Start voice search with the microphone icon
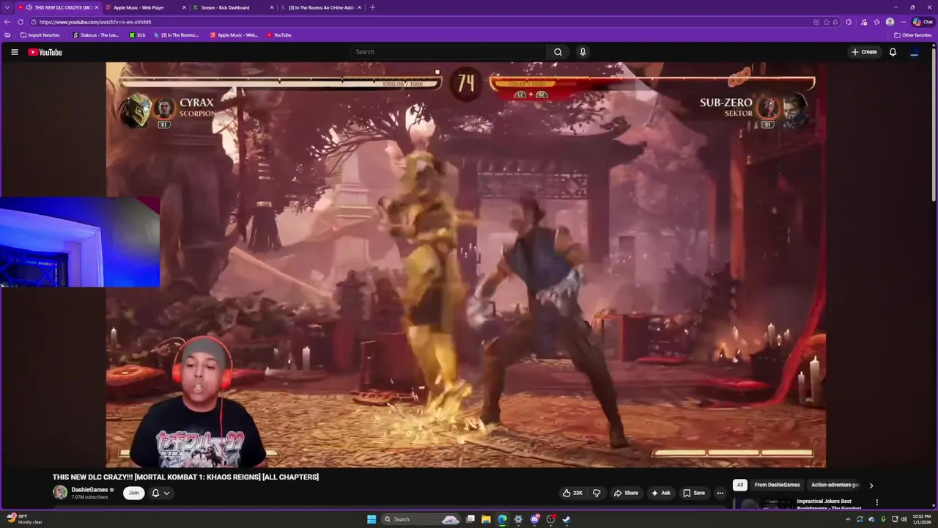Screen dimensions: 938x528 583,52
